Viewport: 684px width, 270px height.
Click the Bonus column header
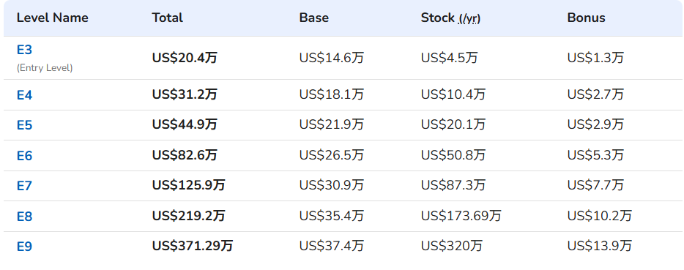(586, 18)
